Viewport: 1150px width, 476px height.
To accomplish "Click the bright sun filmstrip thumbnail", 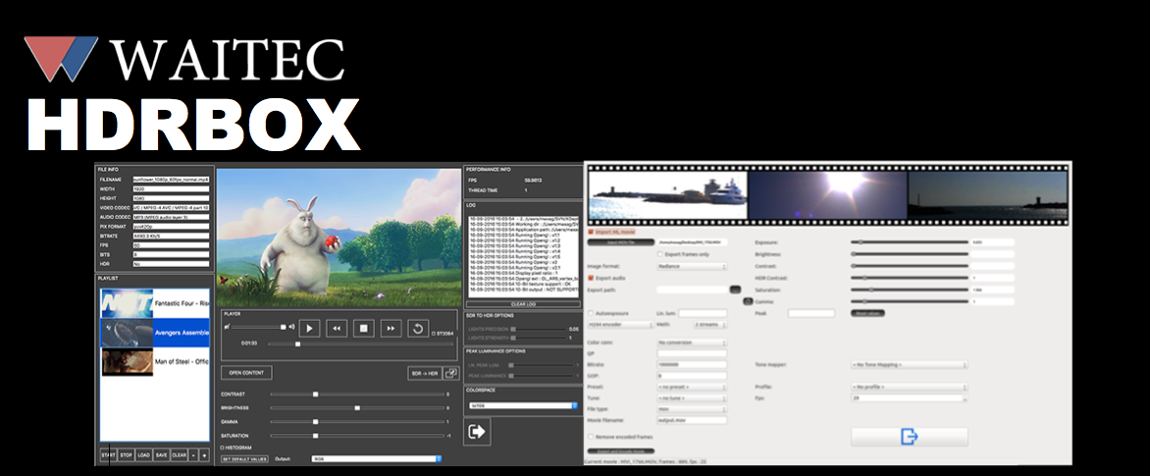I will pyautogui.click(x=827, y=195).
